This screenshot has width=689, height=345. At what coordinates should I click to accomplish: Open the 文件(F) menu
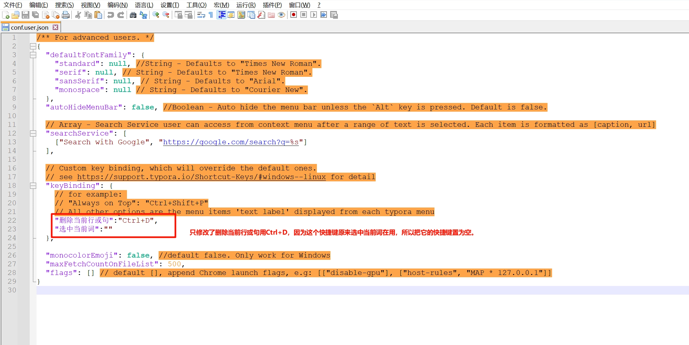coord(13,5)
